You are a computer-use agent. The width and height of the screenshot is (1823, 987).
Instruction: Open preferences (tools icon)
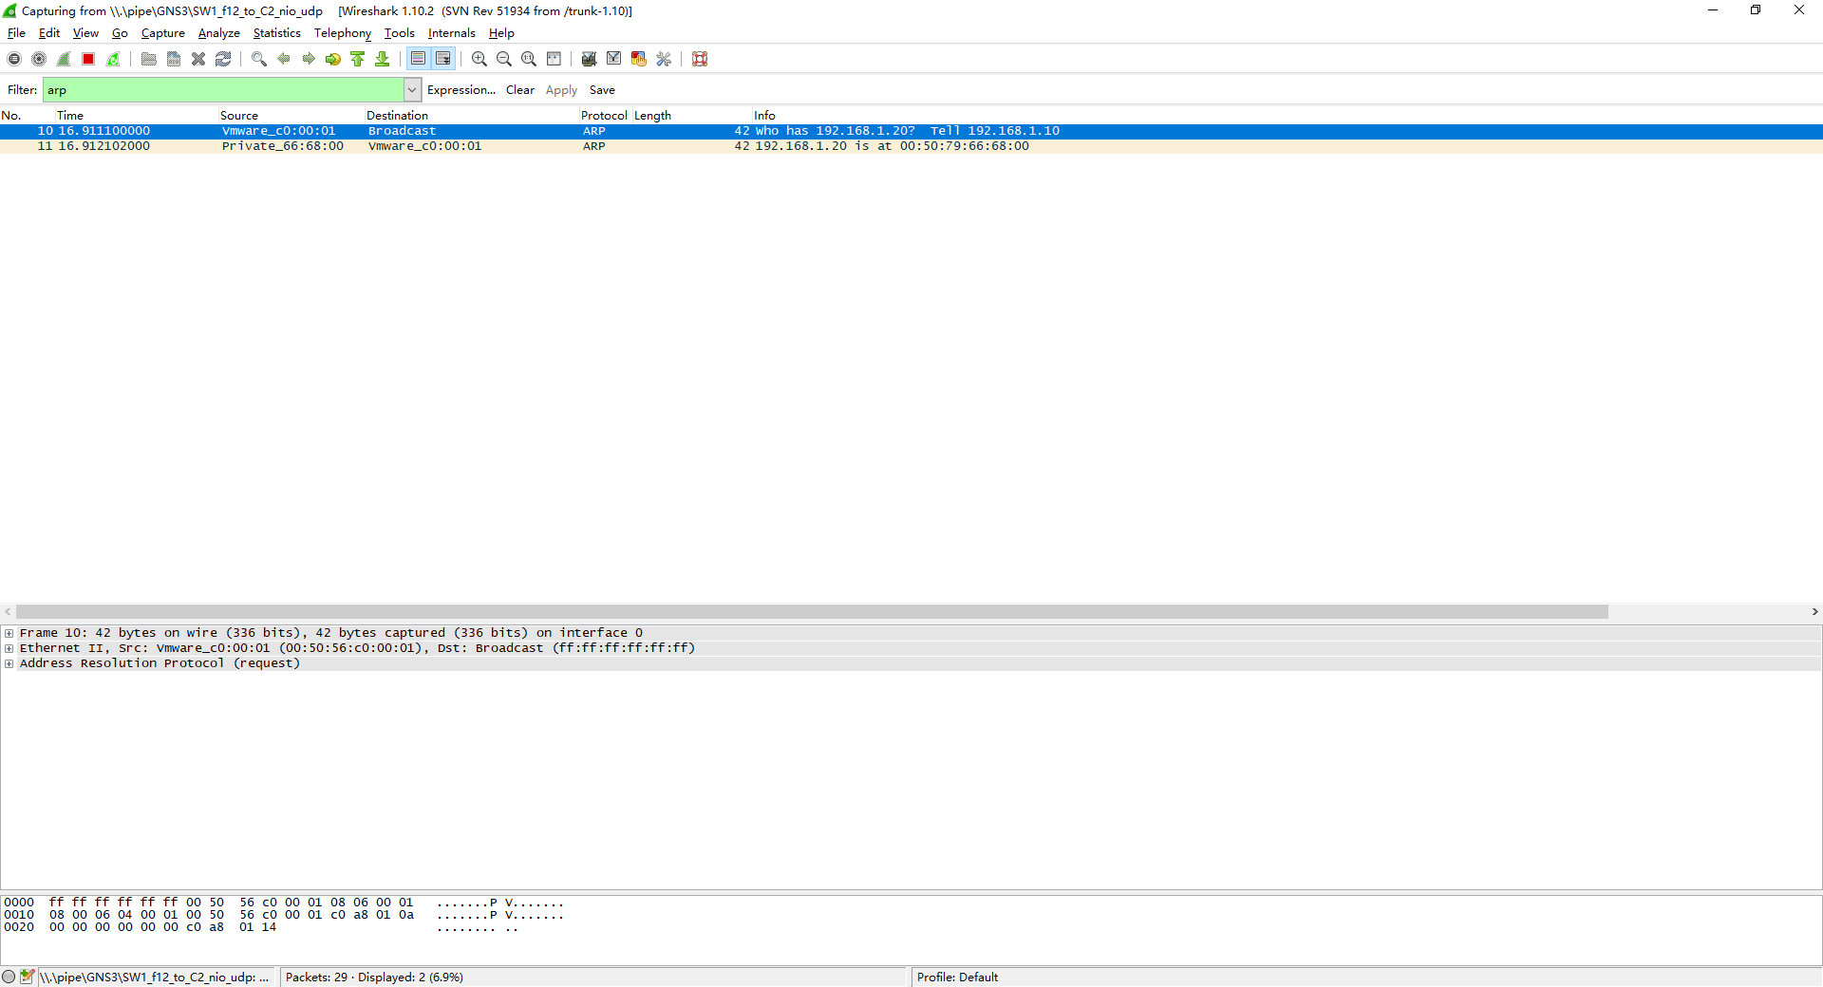[664, 59]
